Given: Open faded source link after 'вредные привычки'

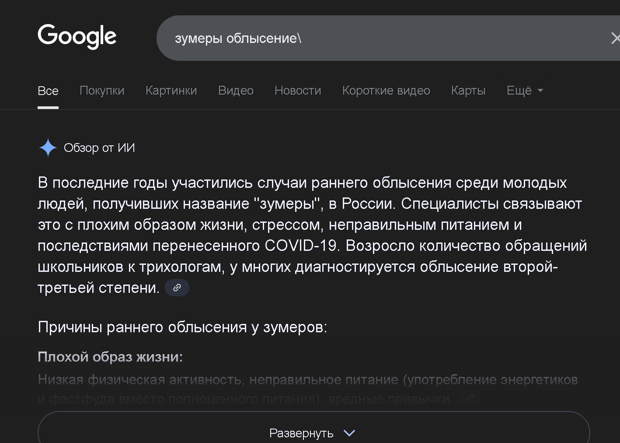Looking at the screenshot, I should (x=470, y=398).
